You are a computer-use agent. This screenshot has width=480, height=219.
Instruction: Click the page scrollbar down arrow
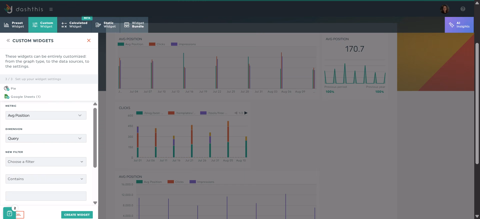477,216
